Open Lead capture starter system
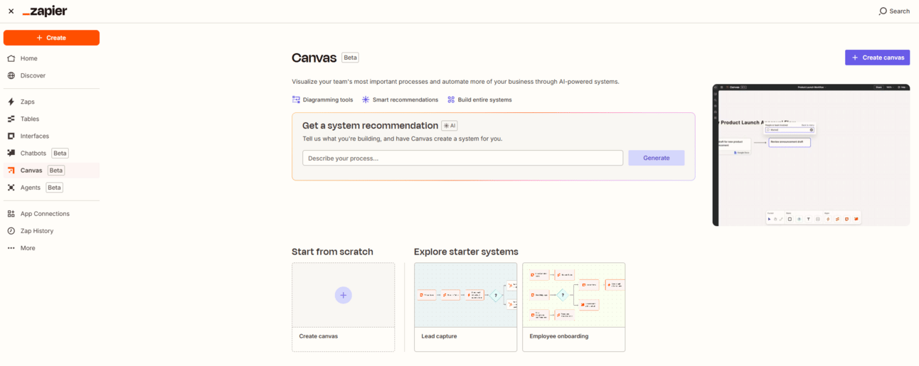This screenshot has height=366, width=919. click(x=465, y=307)
